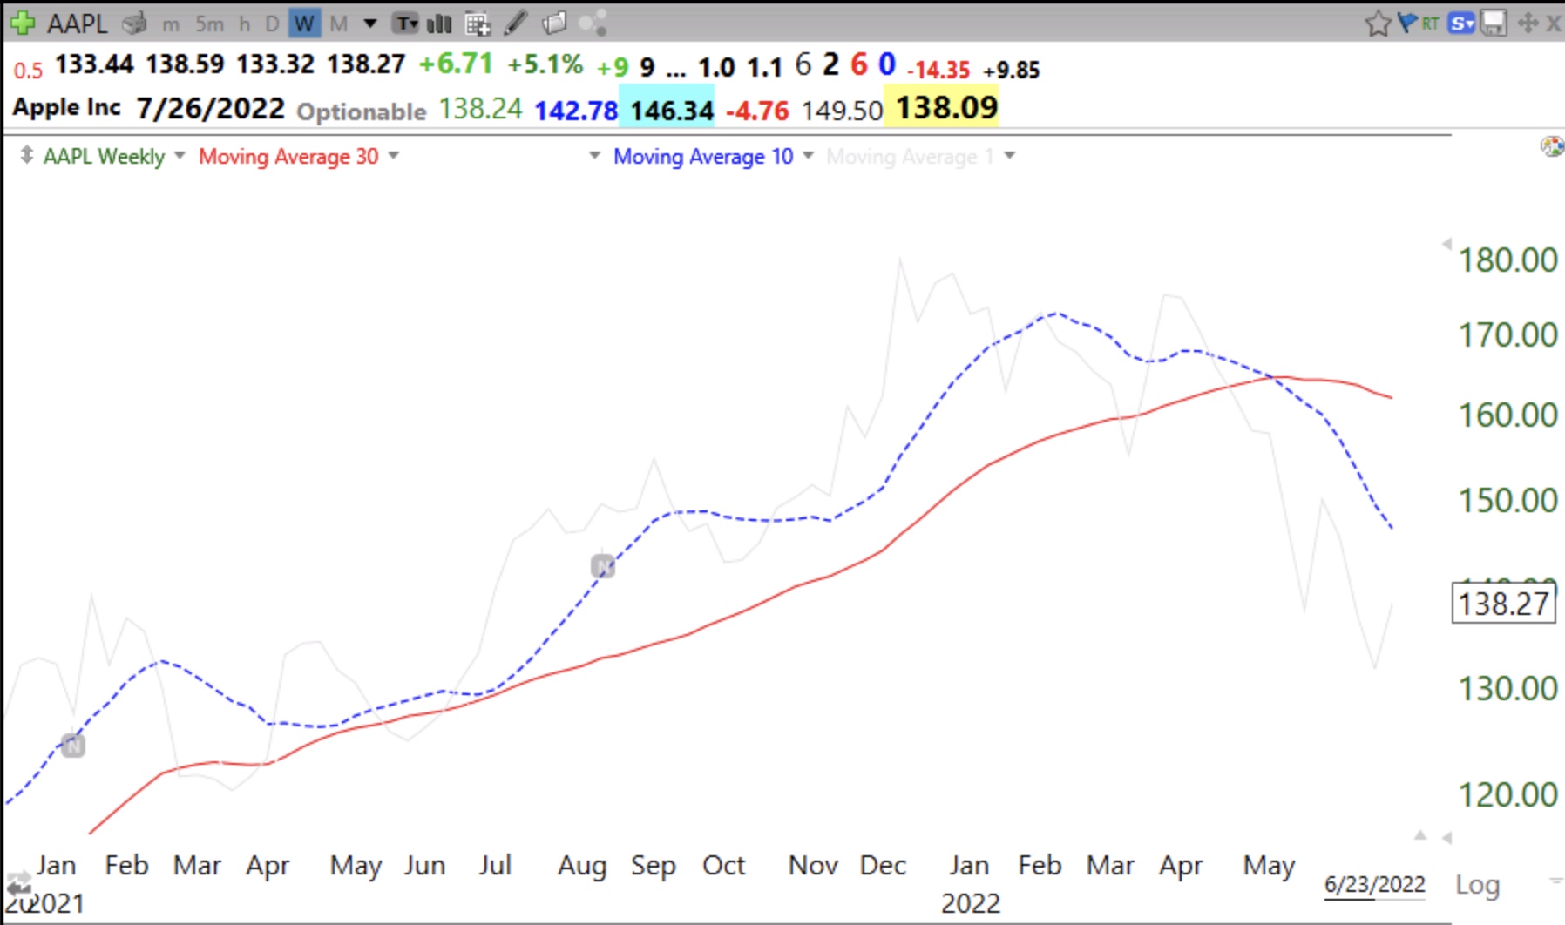The height and width of the screenshot is (925, 1565).
Task: Click the +5.1% percent change value
Action: pos(545,64)
